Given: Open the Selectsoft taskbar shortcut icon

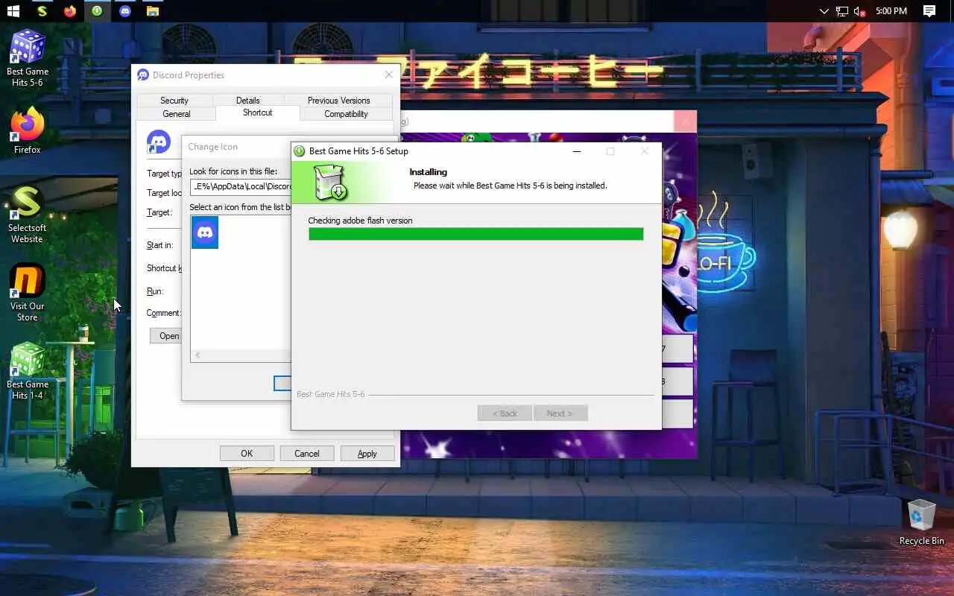Looking at the screenshot, I should click(x=42, y=11).
